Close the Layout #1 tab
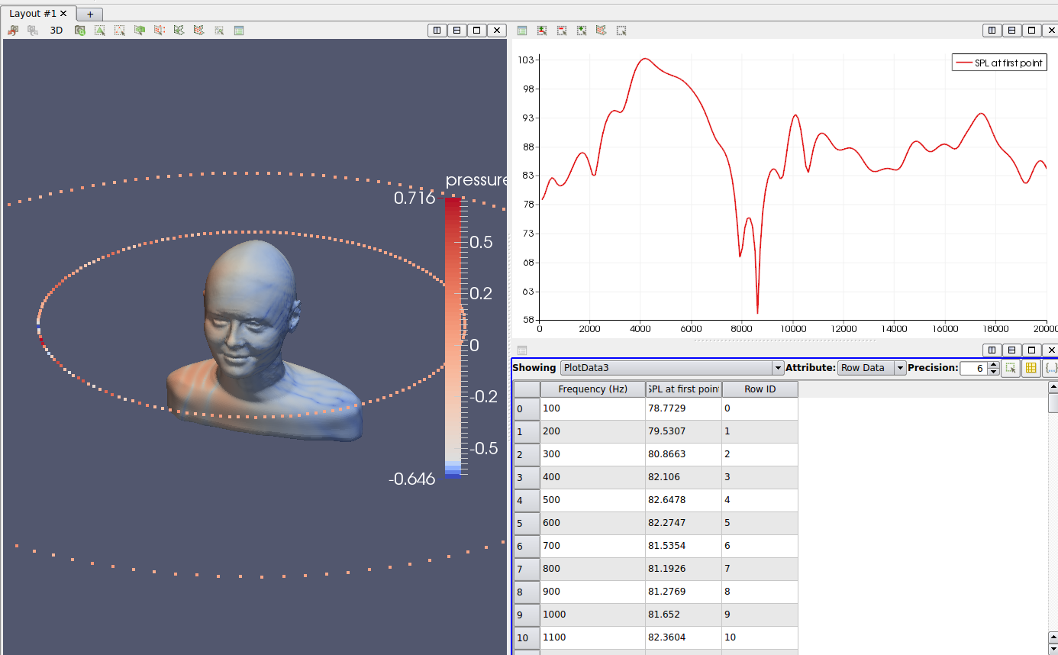 click(x=63, y=14)
